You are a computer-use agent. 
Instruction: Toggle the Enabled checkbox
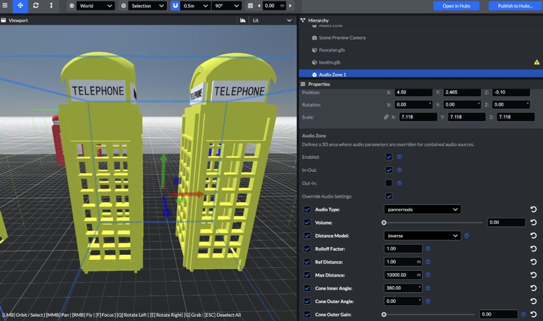(389, 157)
